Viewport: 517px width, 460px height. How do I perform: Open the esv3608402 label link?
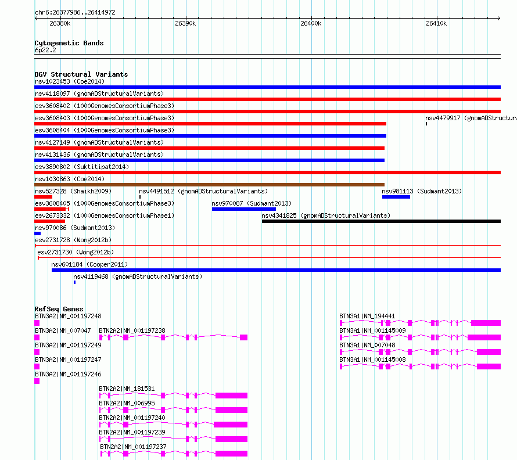click(105, 106)
